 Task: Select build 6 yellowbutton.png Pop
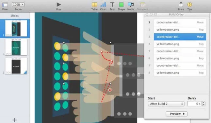(x=180, y=58)
